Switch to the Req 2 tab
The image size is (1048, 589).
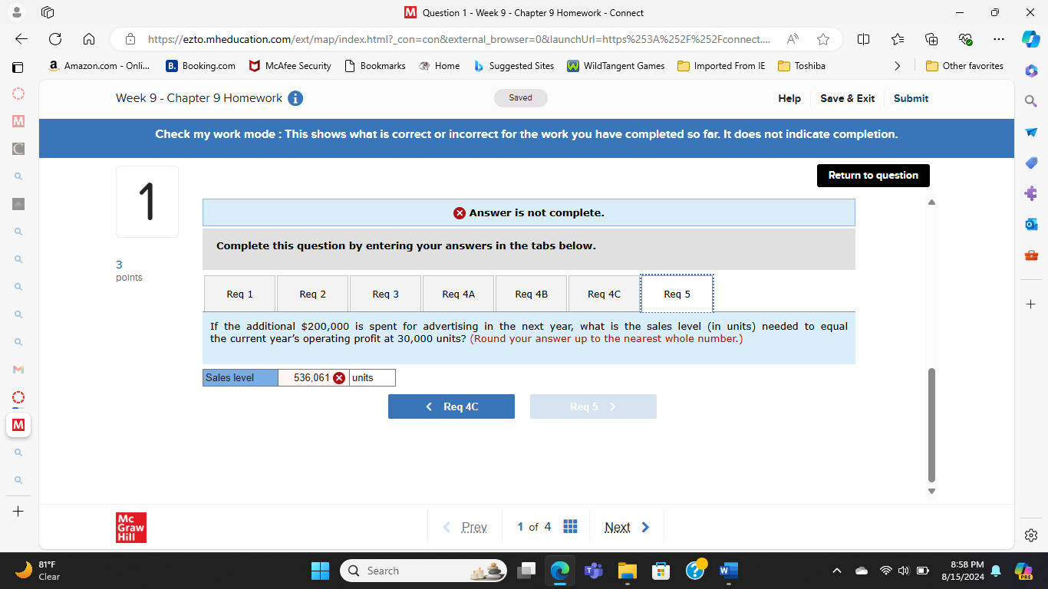[311, 293]
